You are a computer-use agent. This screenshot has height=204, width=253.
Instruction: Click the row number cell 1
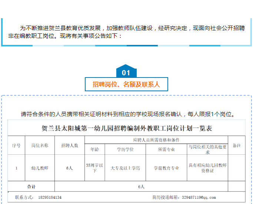[16, 168]
